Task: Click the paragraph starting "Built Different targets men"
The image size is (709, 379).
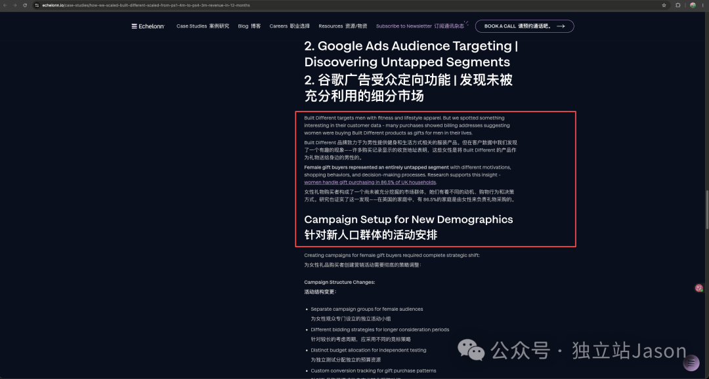Action: tap(407, 126)
